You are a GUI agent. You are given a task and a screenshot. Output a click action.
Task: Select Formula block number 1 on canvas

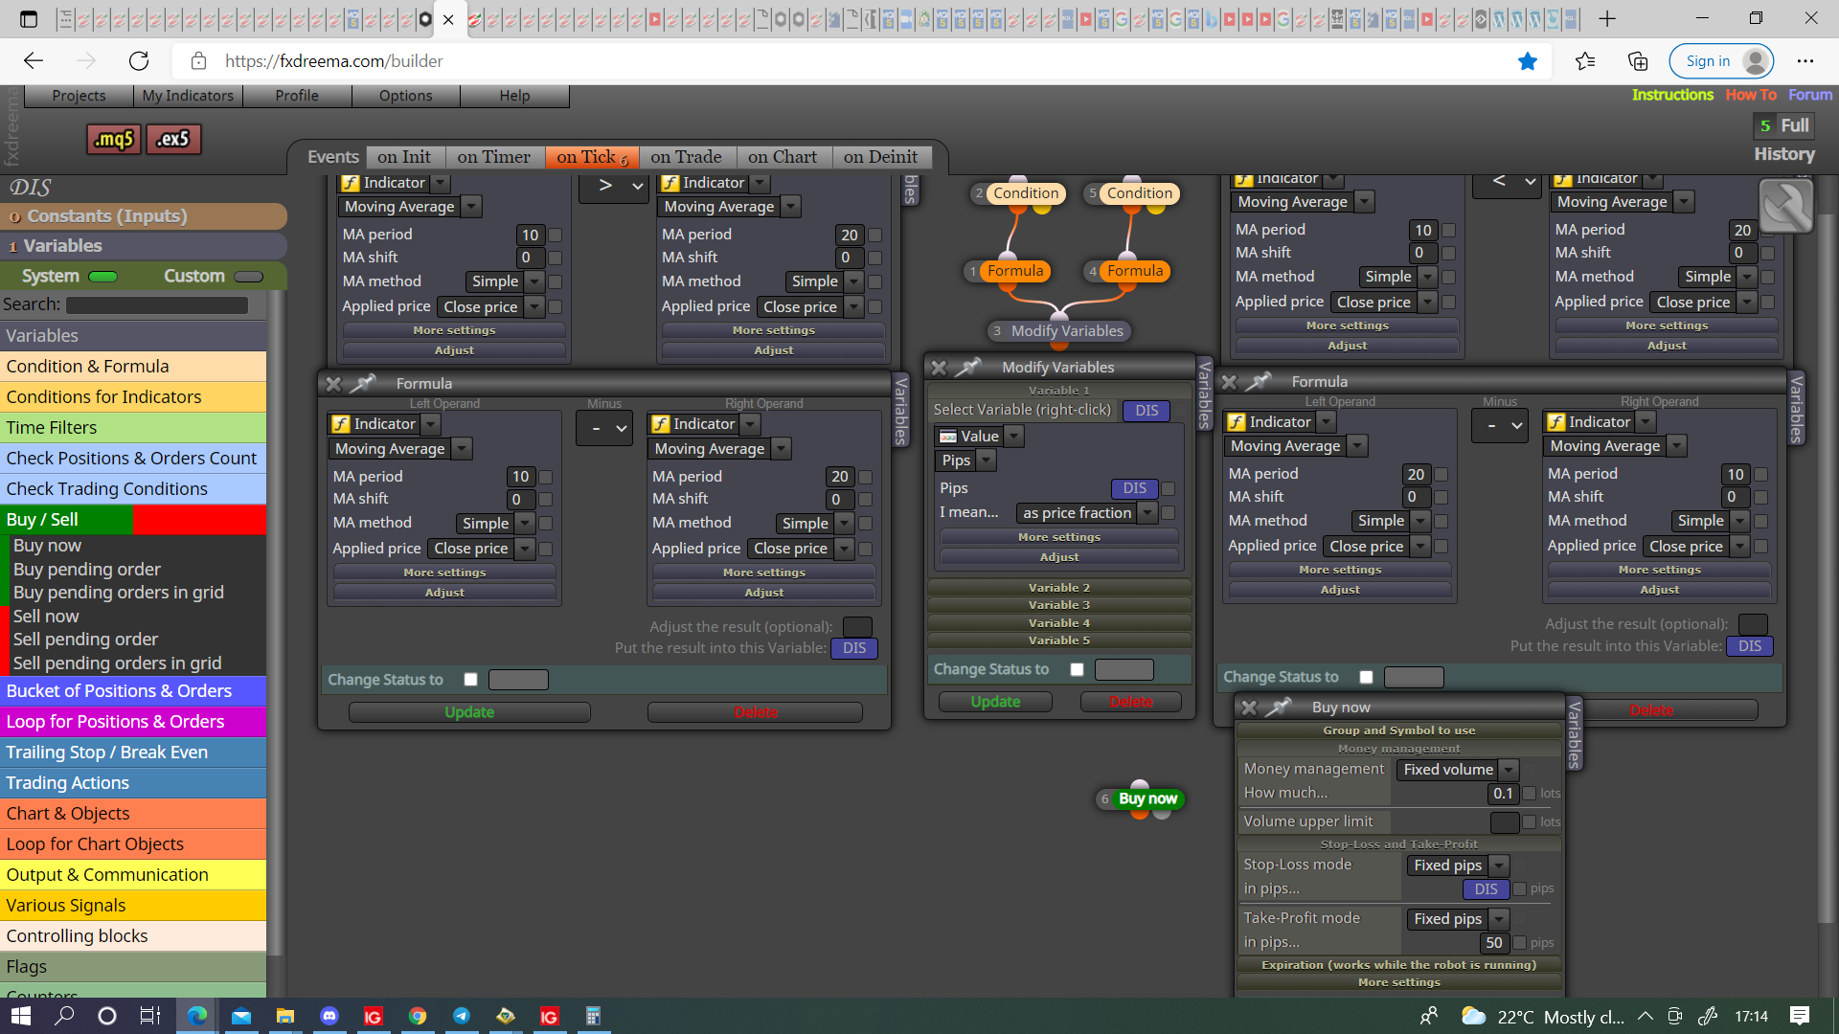click(x=1015, y=271)
